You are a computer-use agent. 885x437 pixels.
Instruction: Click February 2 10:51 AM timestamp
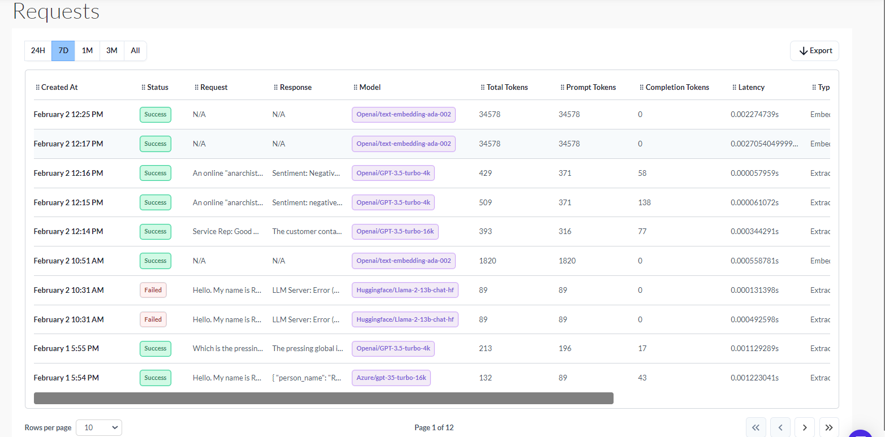pyautogui.click(x=69, y=261)
